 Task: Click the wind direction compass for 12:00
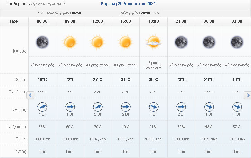98,107
